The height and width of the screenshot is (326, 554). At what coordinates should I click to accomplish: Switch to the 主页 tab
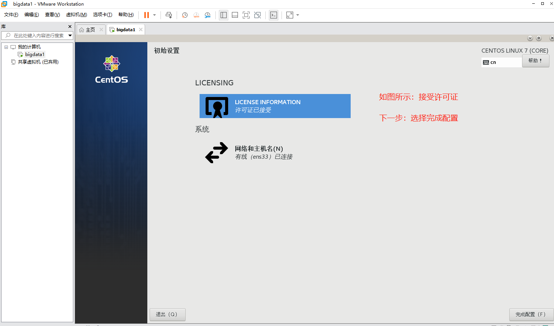pos(90,29)
